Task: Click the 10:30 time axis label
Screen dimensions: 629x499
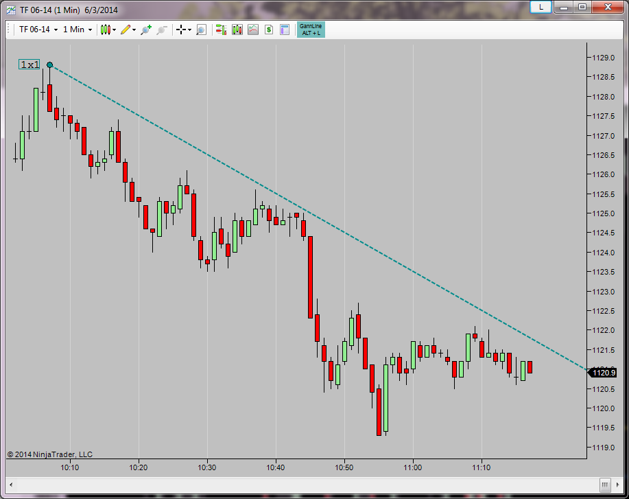Action: pyautogui.click(x=207, y=467)
